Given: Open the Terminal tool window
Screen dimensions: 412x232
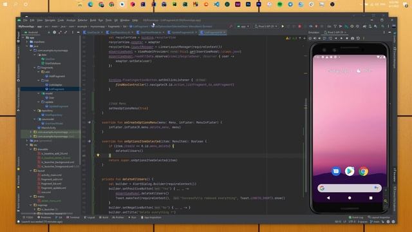Looking at the screenshot, I should click(x=73, y=218).
